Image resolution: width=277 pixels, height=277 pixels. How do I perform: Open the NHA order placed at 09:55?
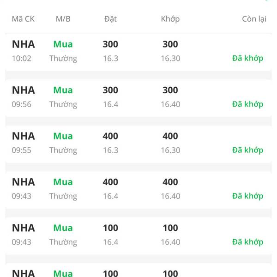pos(138,144)
